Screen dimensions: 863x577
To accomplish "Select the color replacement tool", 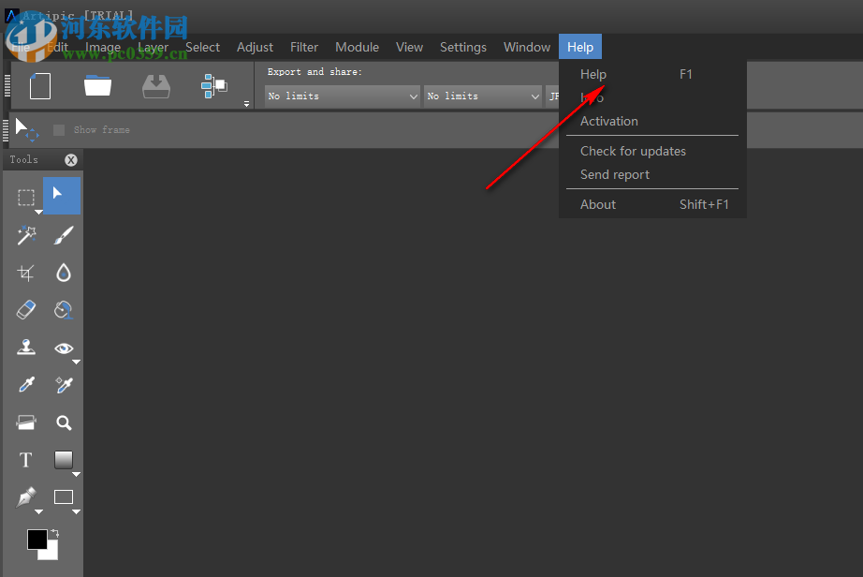I will (64, 310).
